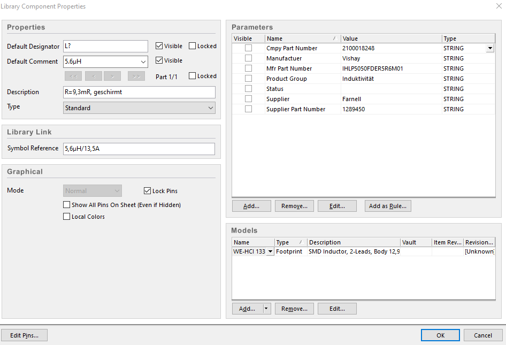
Task: Go to previous part with < button
Action: [x=94, y=76]
